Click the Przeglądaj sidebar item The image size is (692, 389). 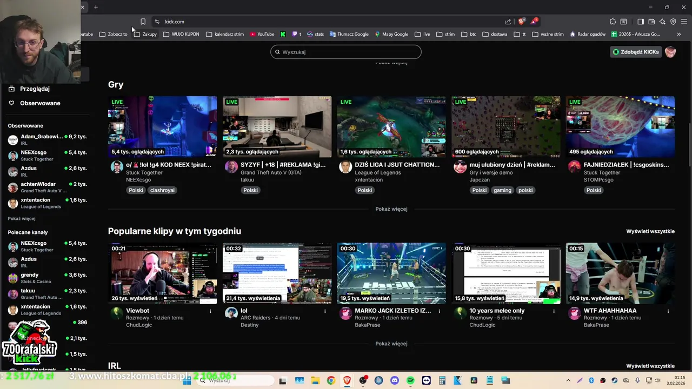[x=35, y=89]
